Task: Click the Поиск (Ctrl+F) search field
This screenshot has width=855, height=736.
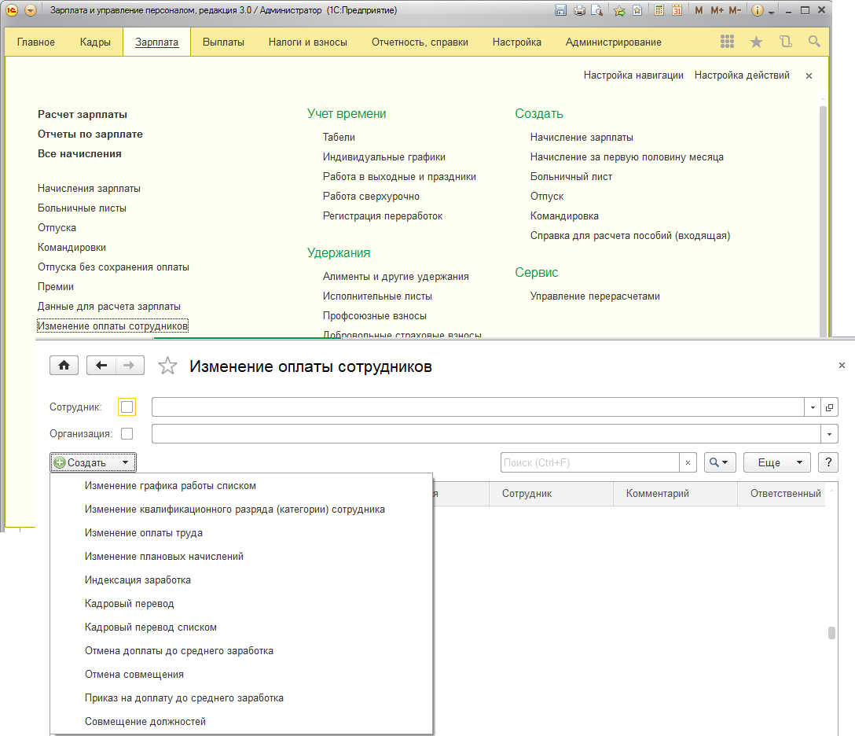Action: pos(589,462)
